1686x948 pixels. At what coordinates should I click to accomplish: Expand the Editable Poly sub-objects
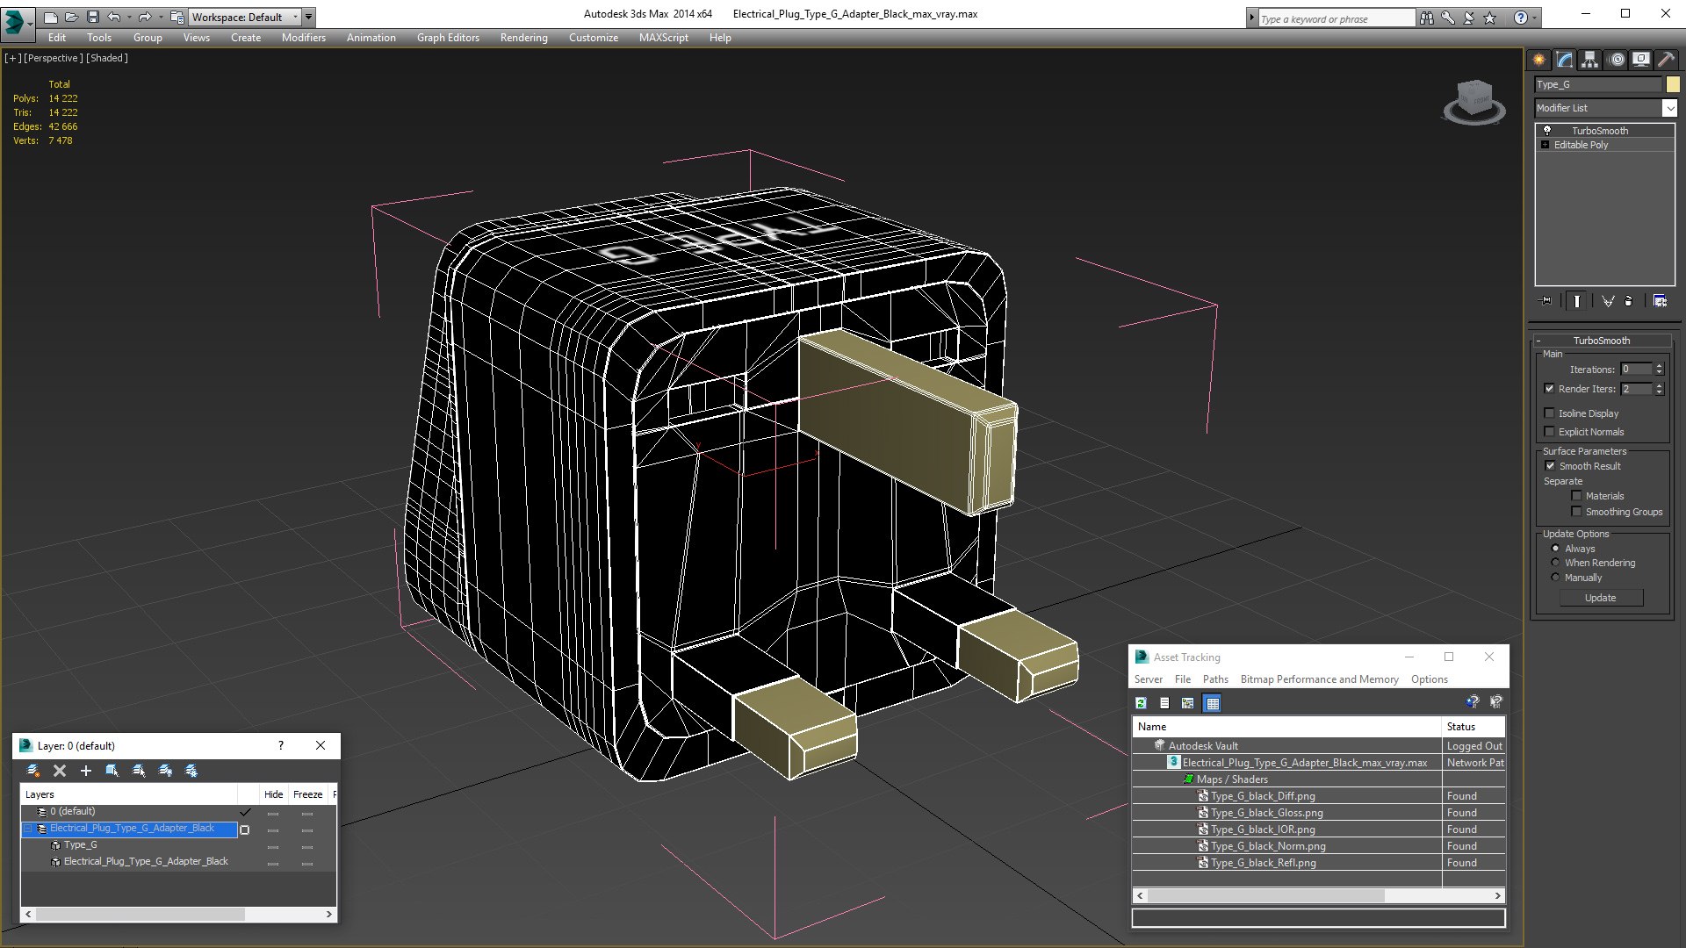pos(1545,145)
